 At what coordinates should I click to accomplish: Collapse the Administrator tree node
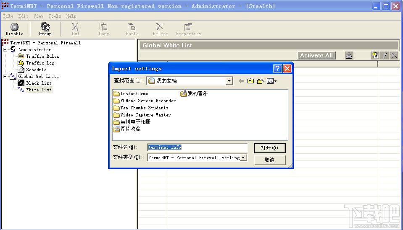[x=5, y=49]
